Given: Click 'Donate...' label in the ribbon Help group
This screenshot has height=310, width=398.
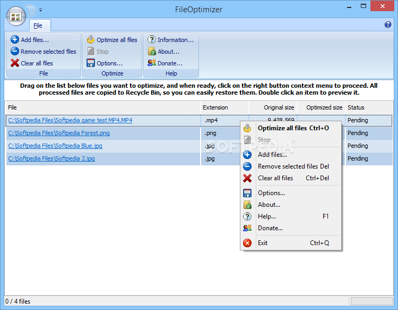Looking at the screenshot, I should 170,63.
